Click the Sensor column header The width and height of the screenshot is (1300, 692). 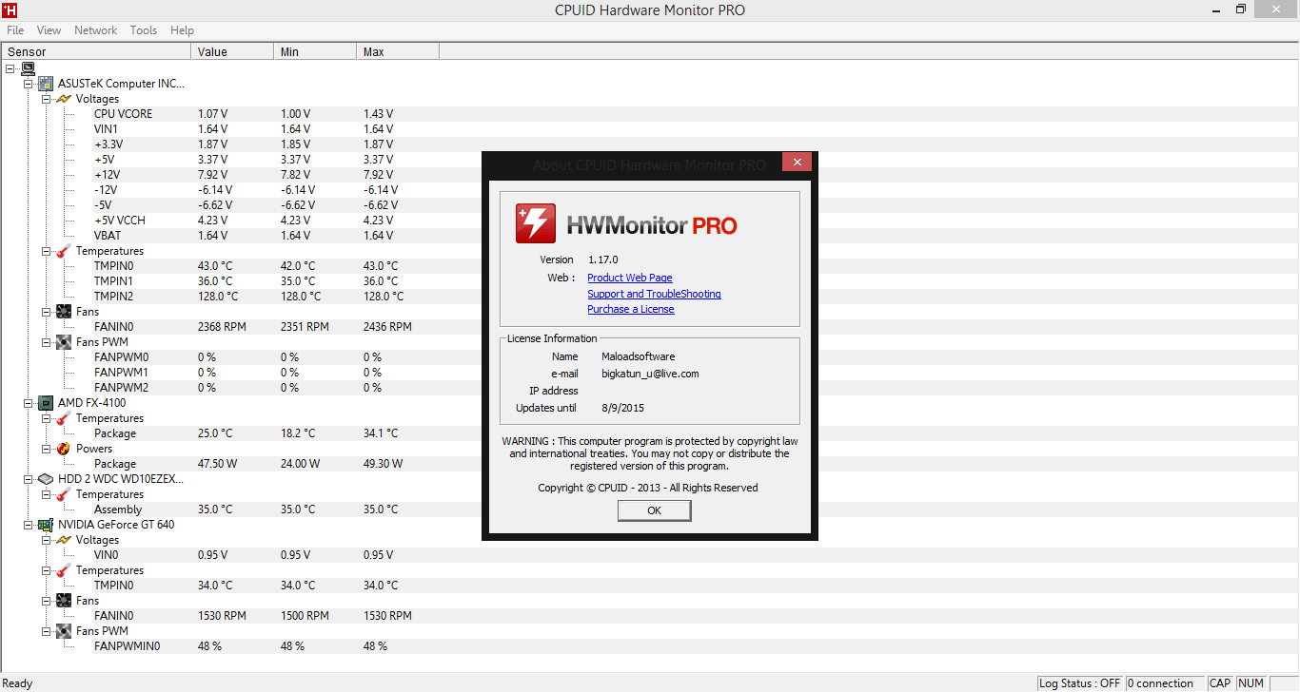96,51
